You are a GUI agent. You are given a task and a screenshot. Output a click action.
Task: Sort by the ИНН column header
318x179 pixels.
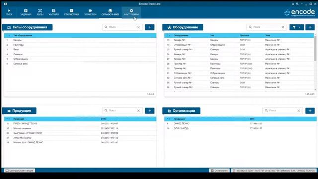tap(252, 119)
